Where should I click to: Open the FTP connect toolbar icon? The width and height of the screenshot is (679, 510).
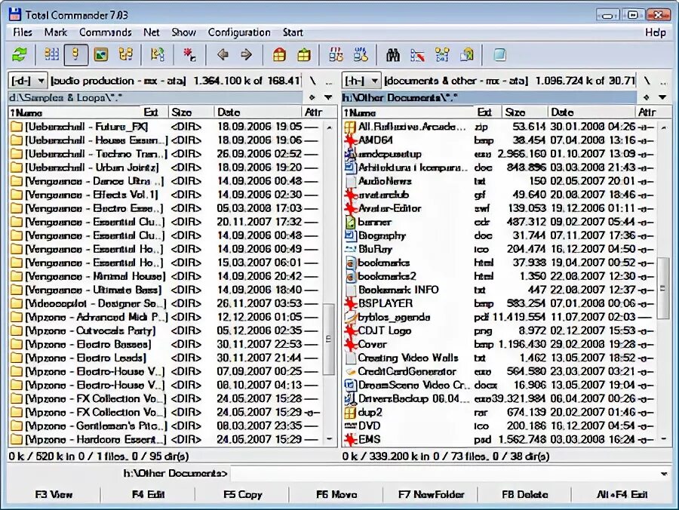[x=336, y=55]
